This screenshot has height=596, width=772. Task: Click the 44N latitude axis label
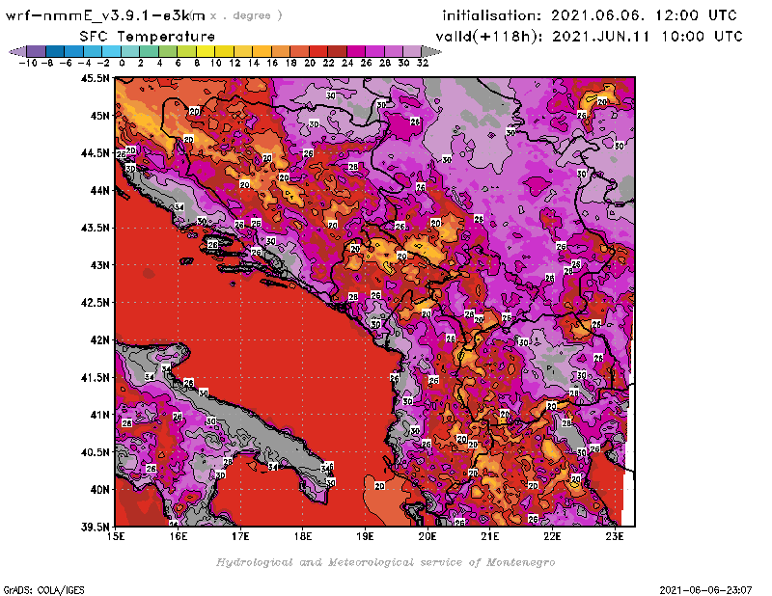(99, 190)
